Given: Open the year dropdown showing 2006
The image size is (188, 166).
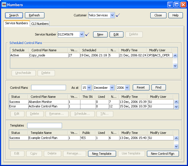Looking at the screenshot, I should pyautogui.click(x=127, y=88).
